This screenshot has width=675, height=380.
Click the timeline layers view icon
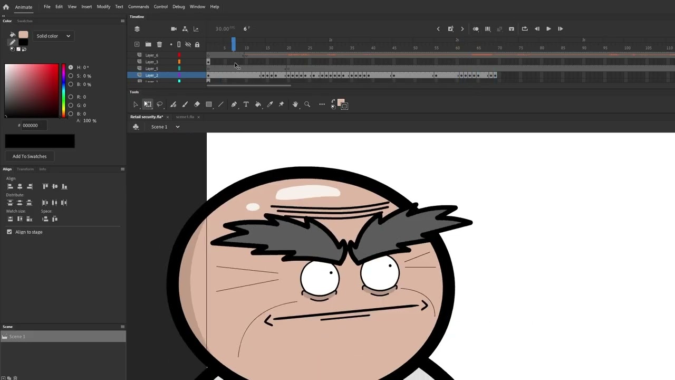point(137,29)
